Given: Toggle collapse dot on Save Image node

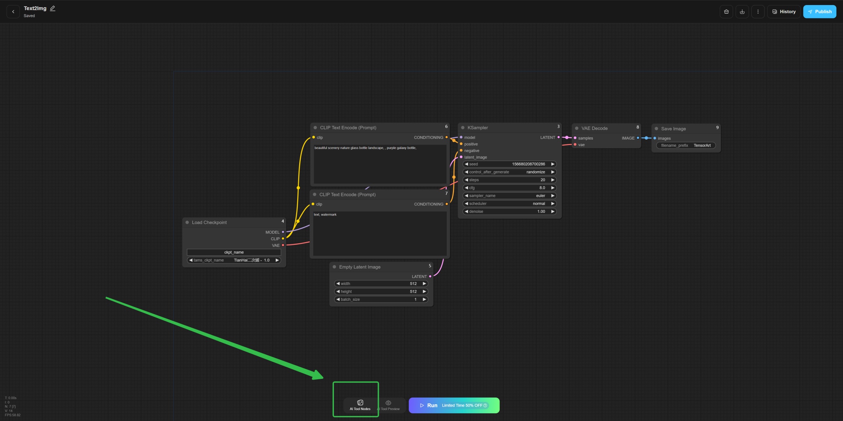Looking at the screenshot, I should click(x=656, y=129).
